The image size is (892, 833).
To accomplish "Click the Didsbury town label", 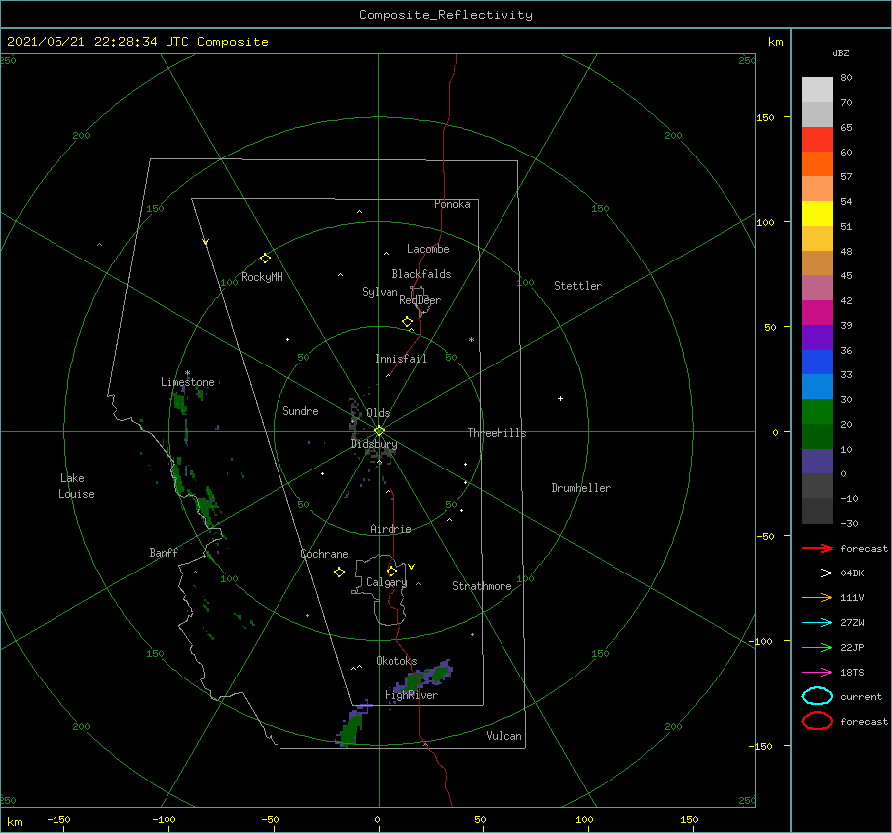I will 375,444.
